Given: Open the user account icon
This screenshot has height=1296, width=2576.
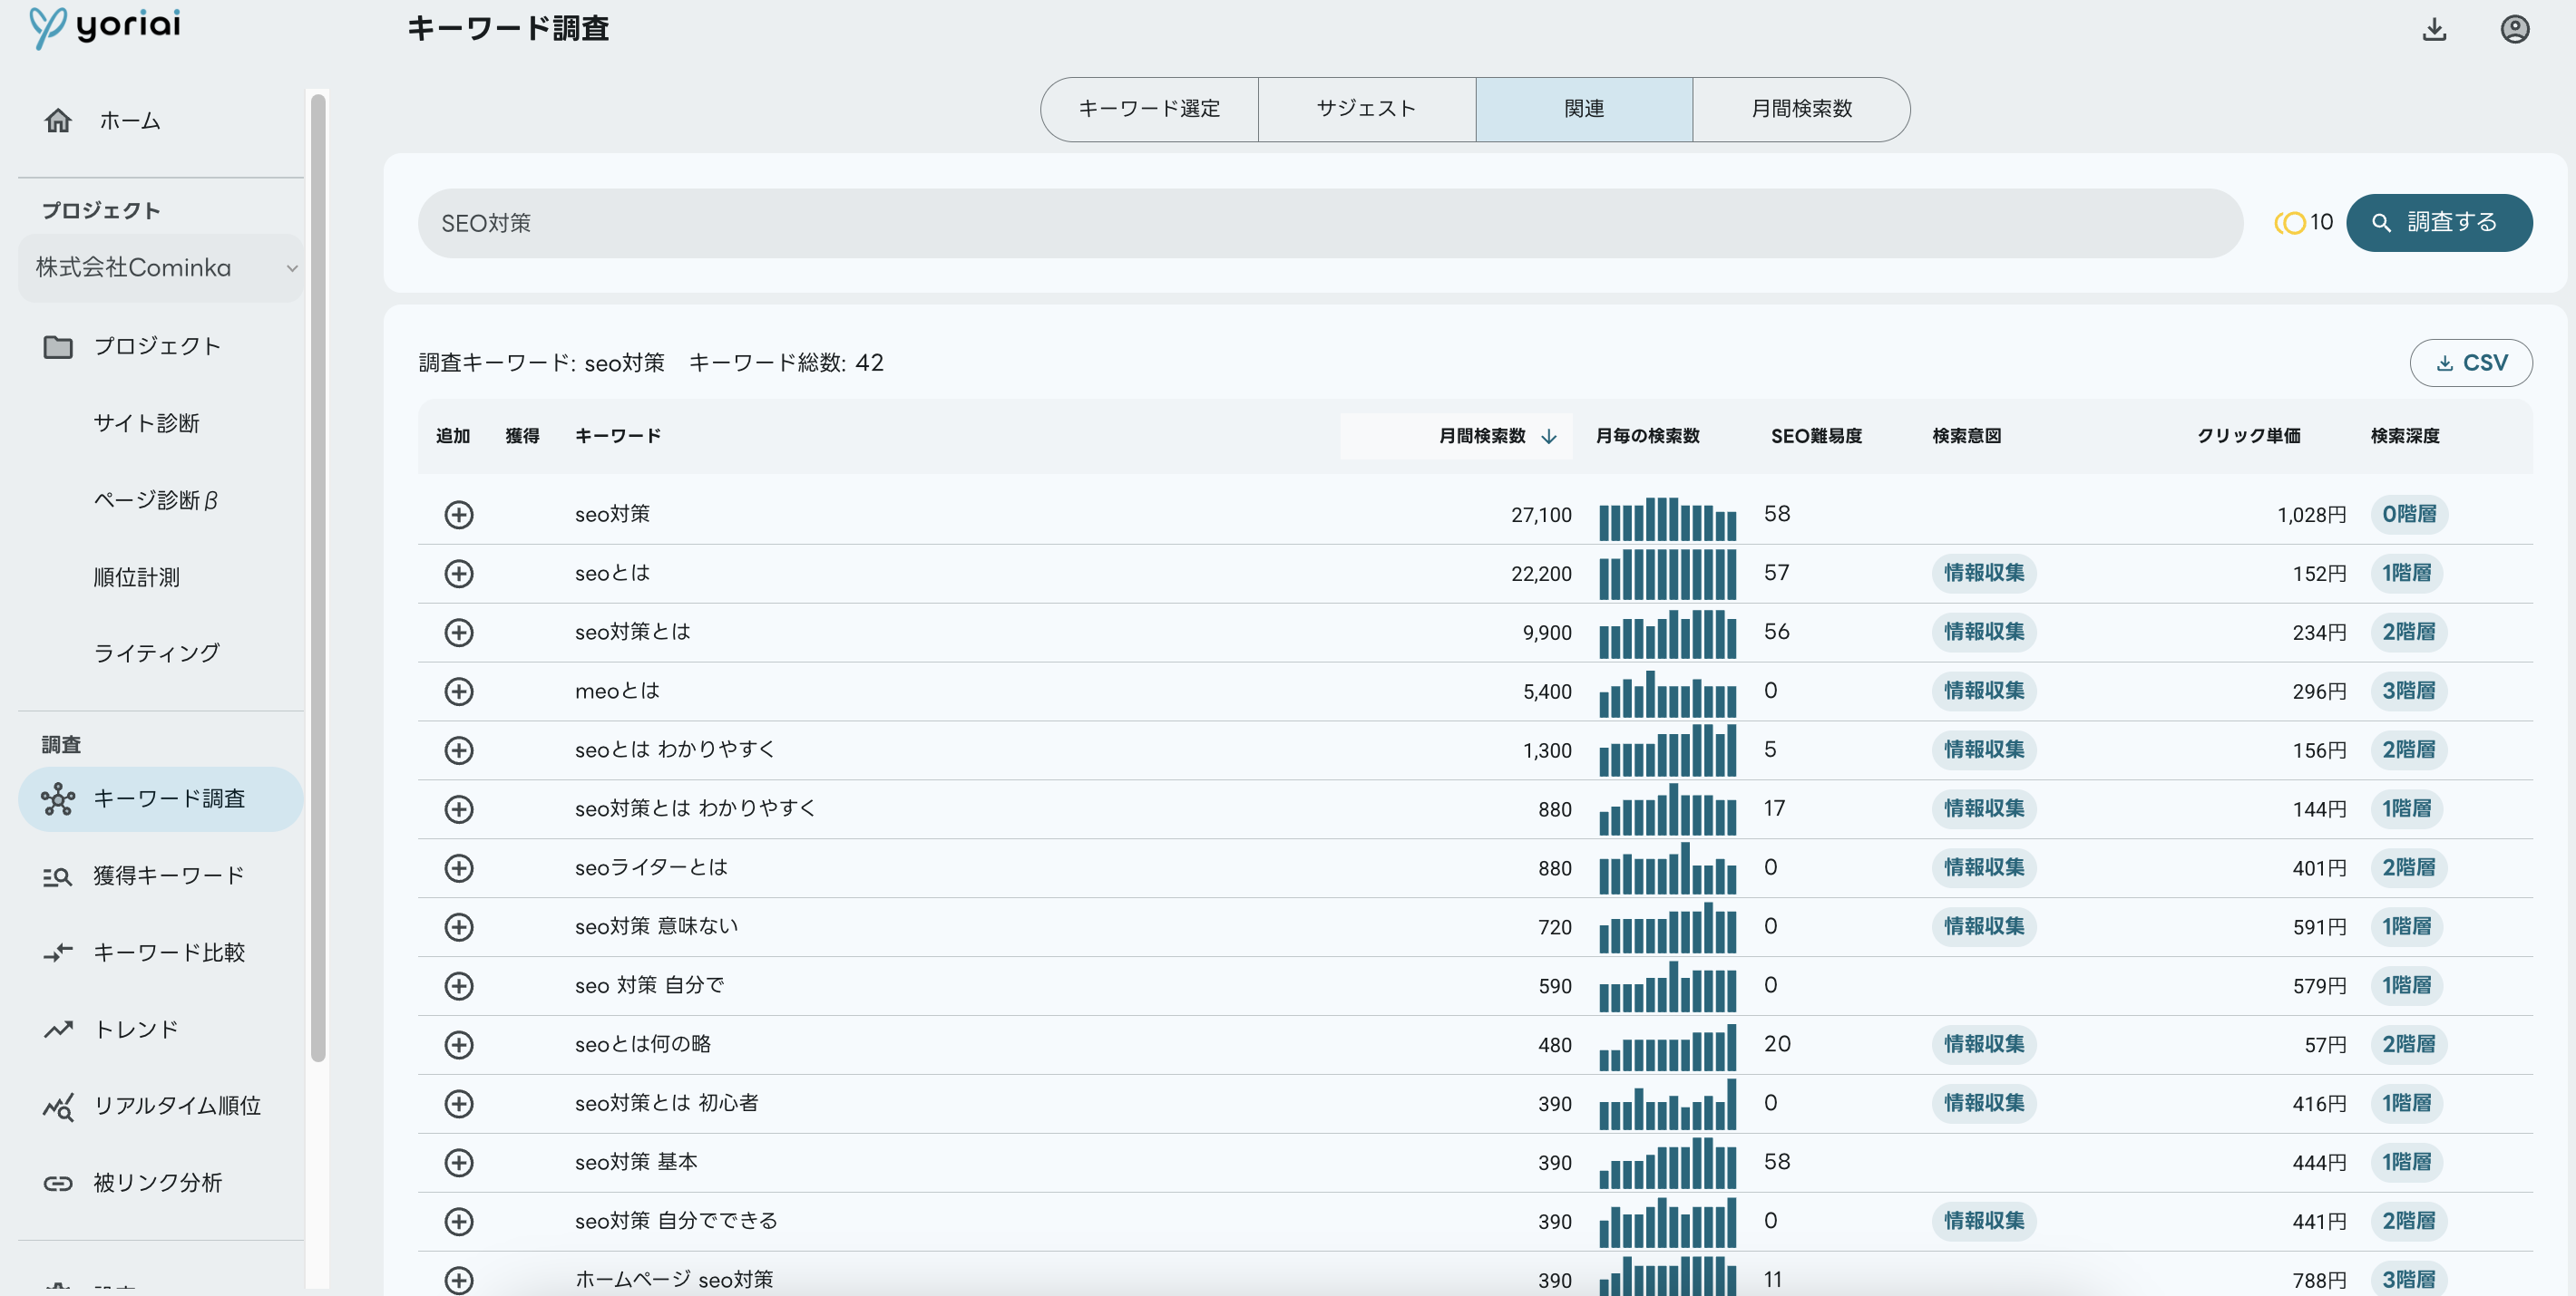Looking at the screenshot, I should pyautogui.click(x=2514, y=29).
